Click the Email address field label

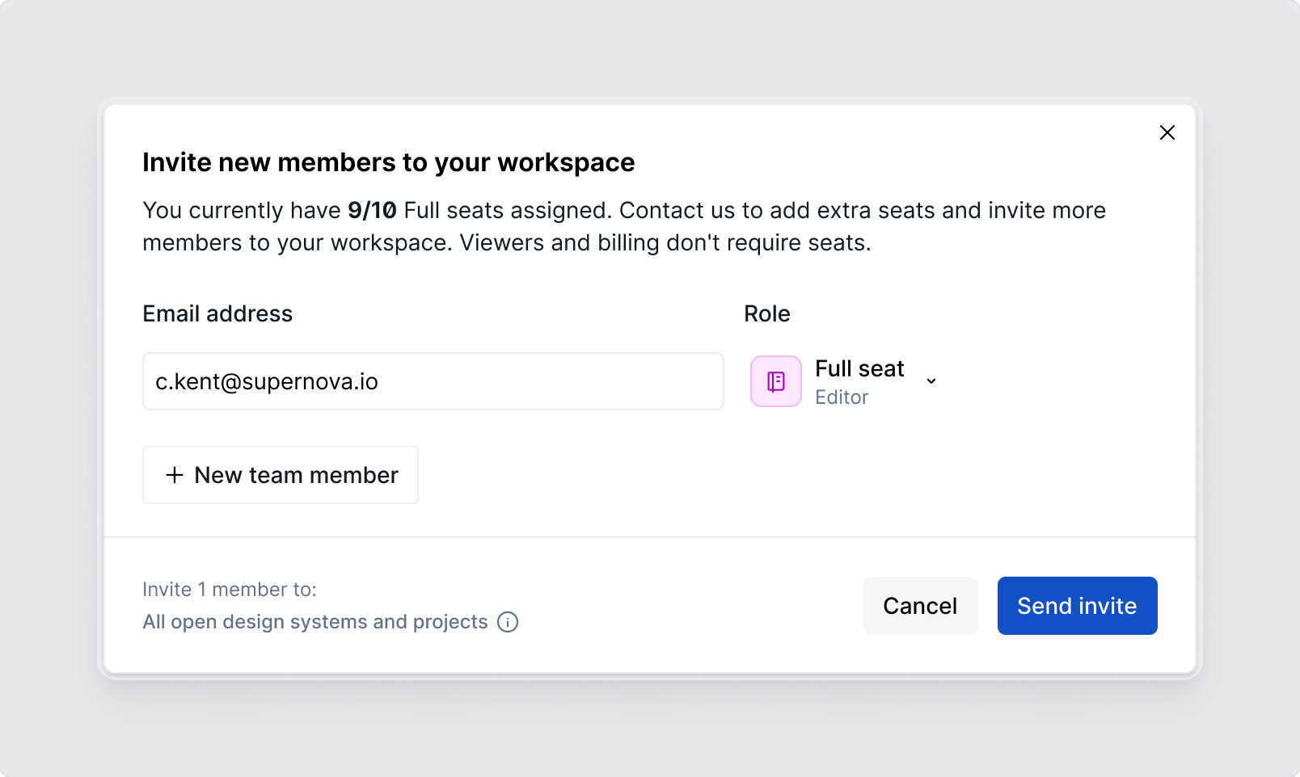point(217,313)
